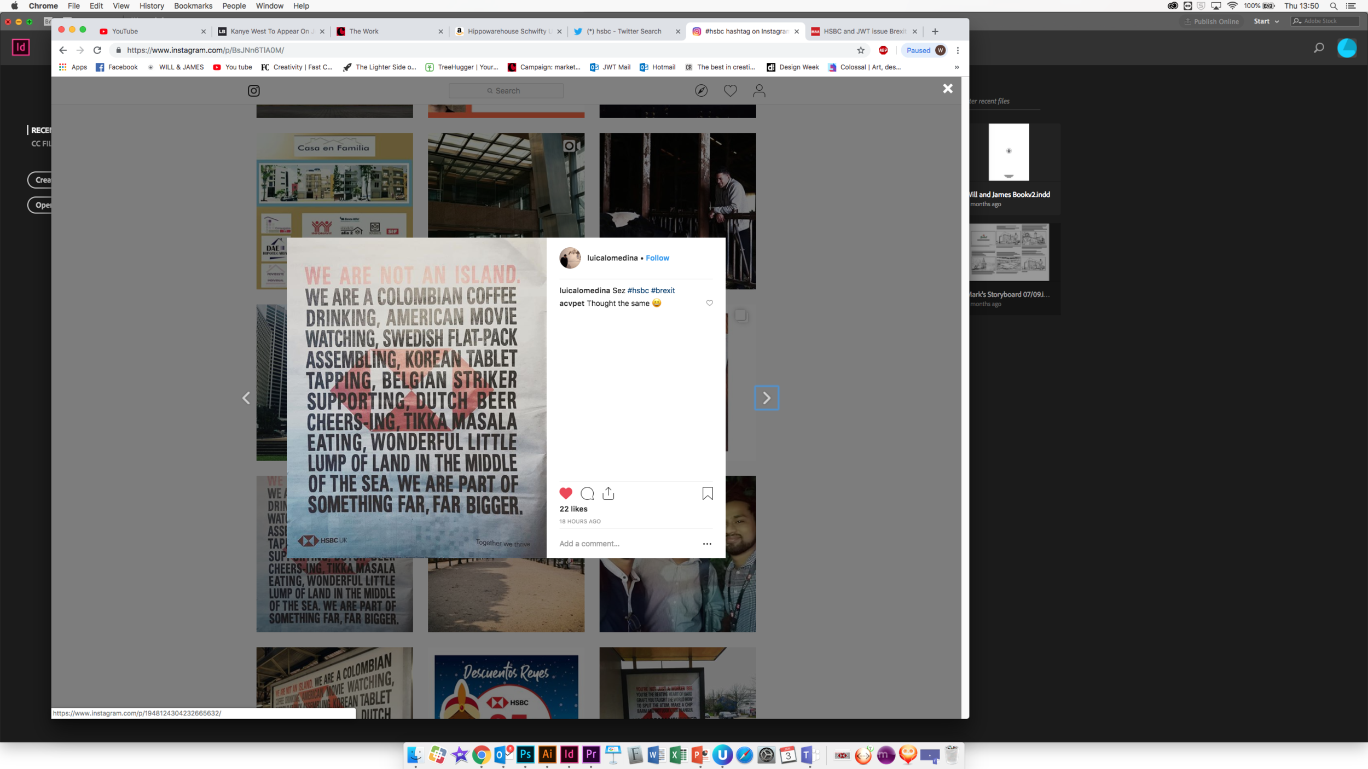Open Notification Center list icon
The height and width of the screenshot is (769, 1368).
coord(1351,6)
